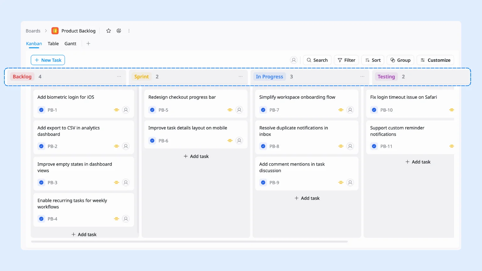
Task: Toggle the status check on PB-1
Action: coord(41,110)
